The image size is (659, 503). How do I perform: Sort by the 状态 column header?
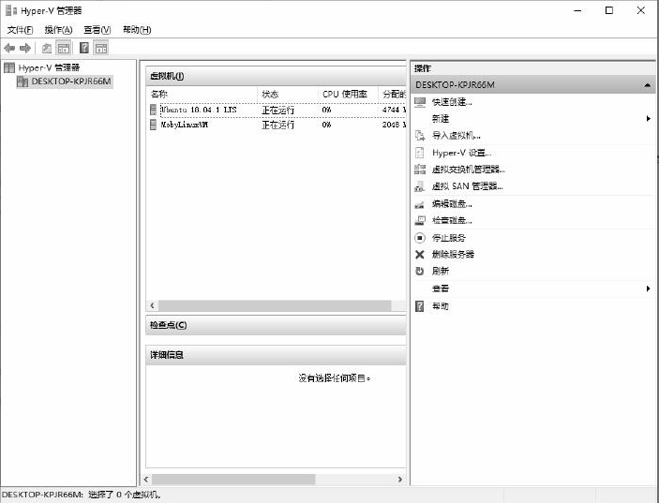click(x=288, y=94)
